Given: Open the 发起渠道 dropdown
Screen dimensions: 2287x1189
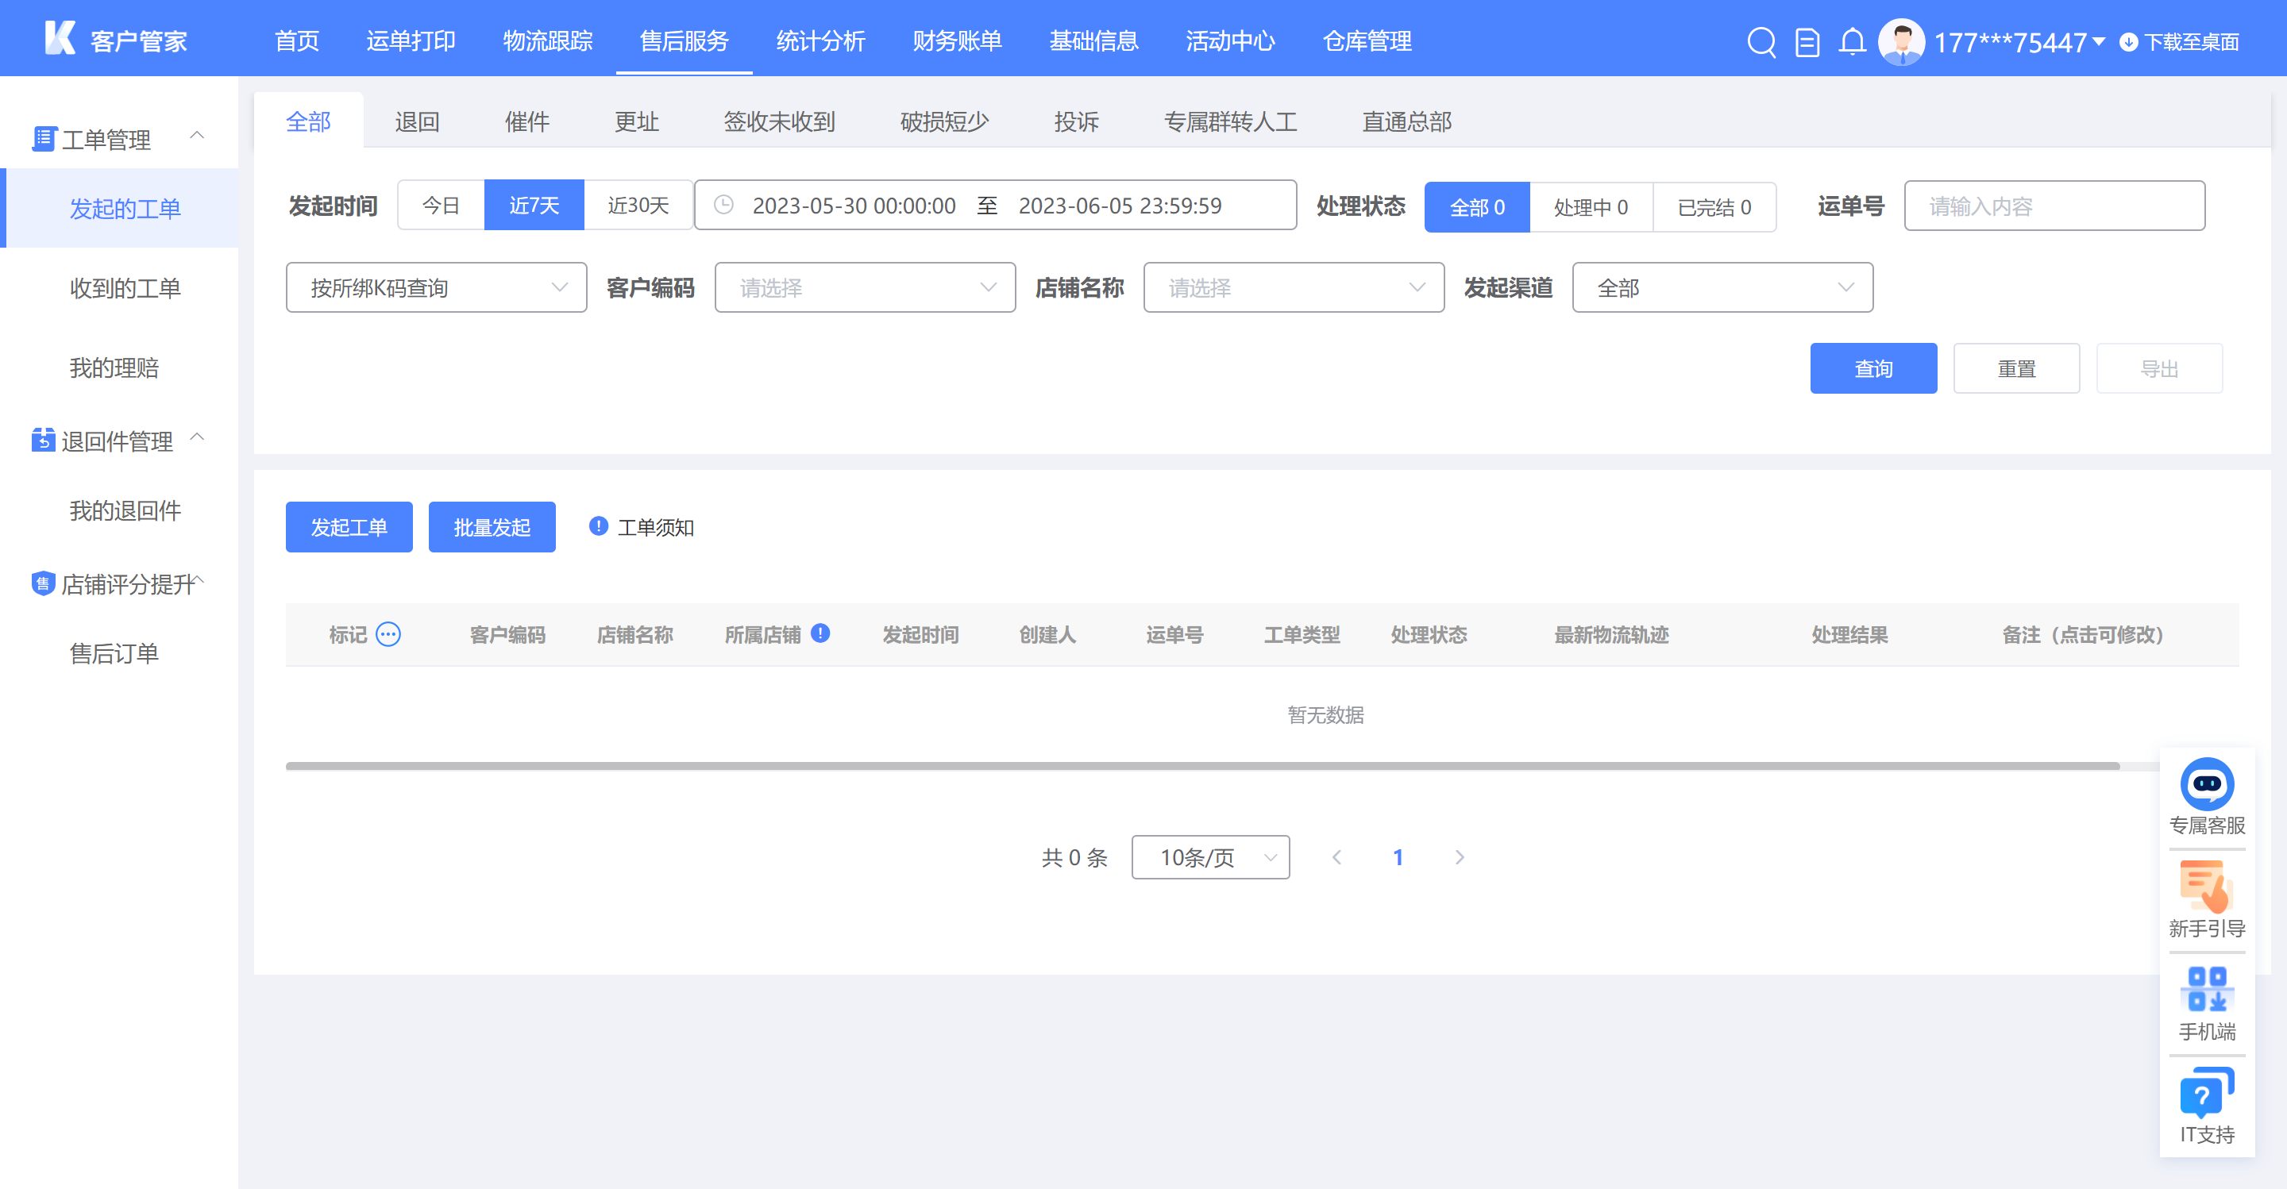Looking at the screenshot, I should (1722, 287).
